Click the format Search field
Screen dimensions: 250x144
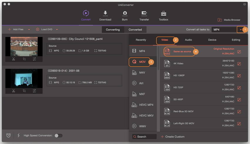[144, 137]
